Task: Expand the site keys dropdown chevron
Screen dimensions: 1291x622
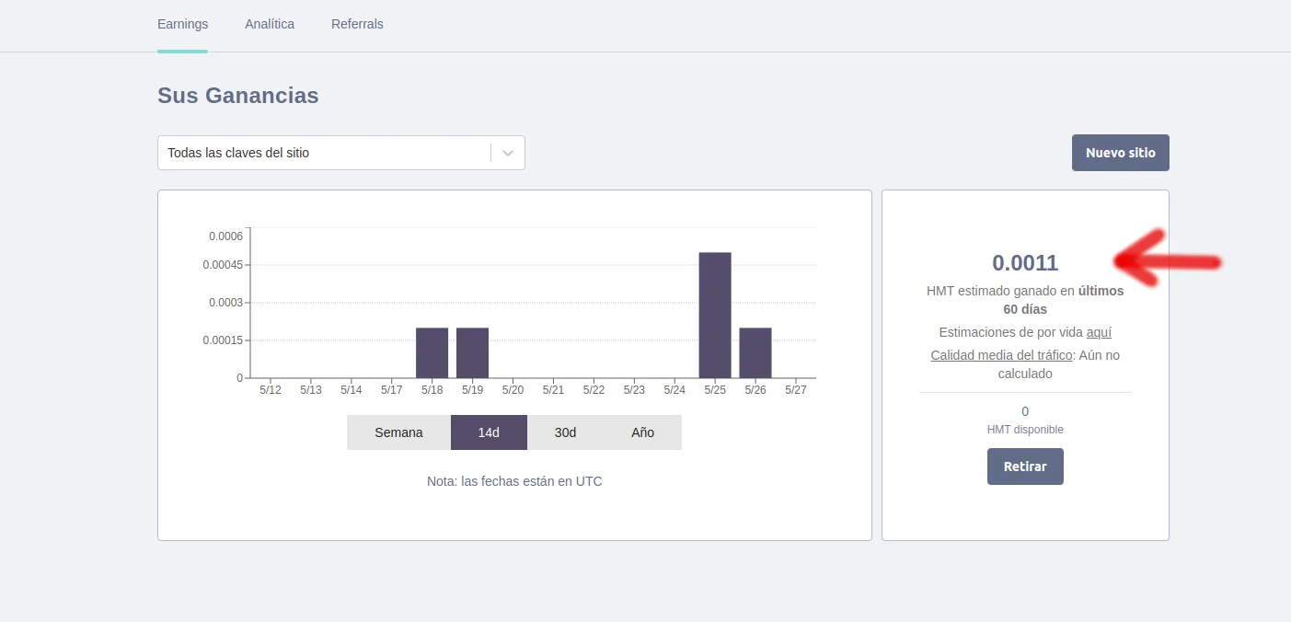Action: [508, 153]
